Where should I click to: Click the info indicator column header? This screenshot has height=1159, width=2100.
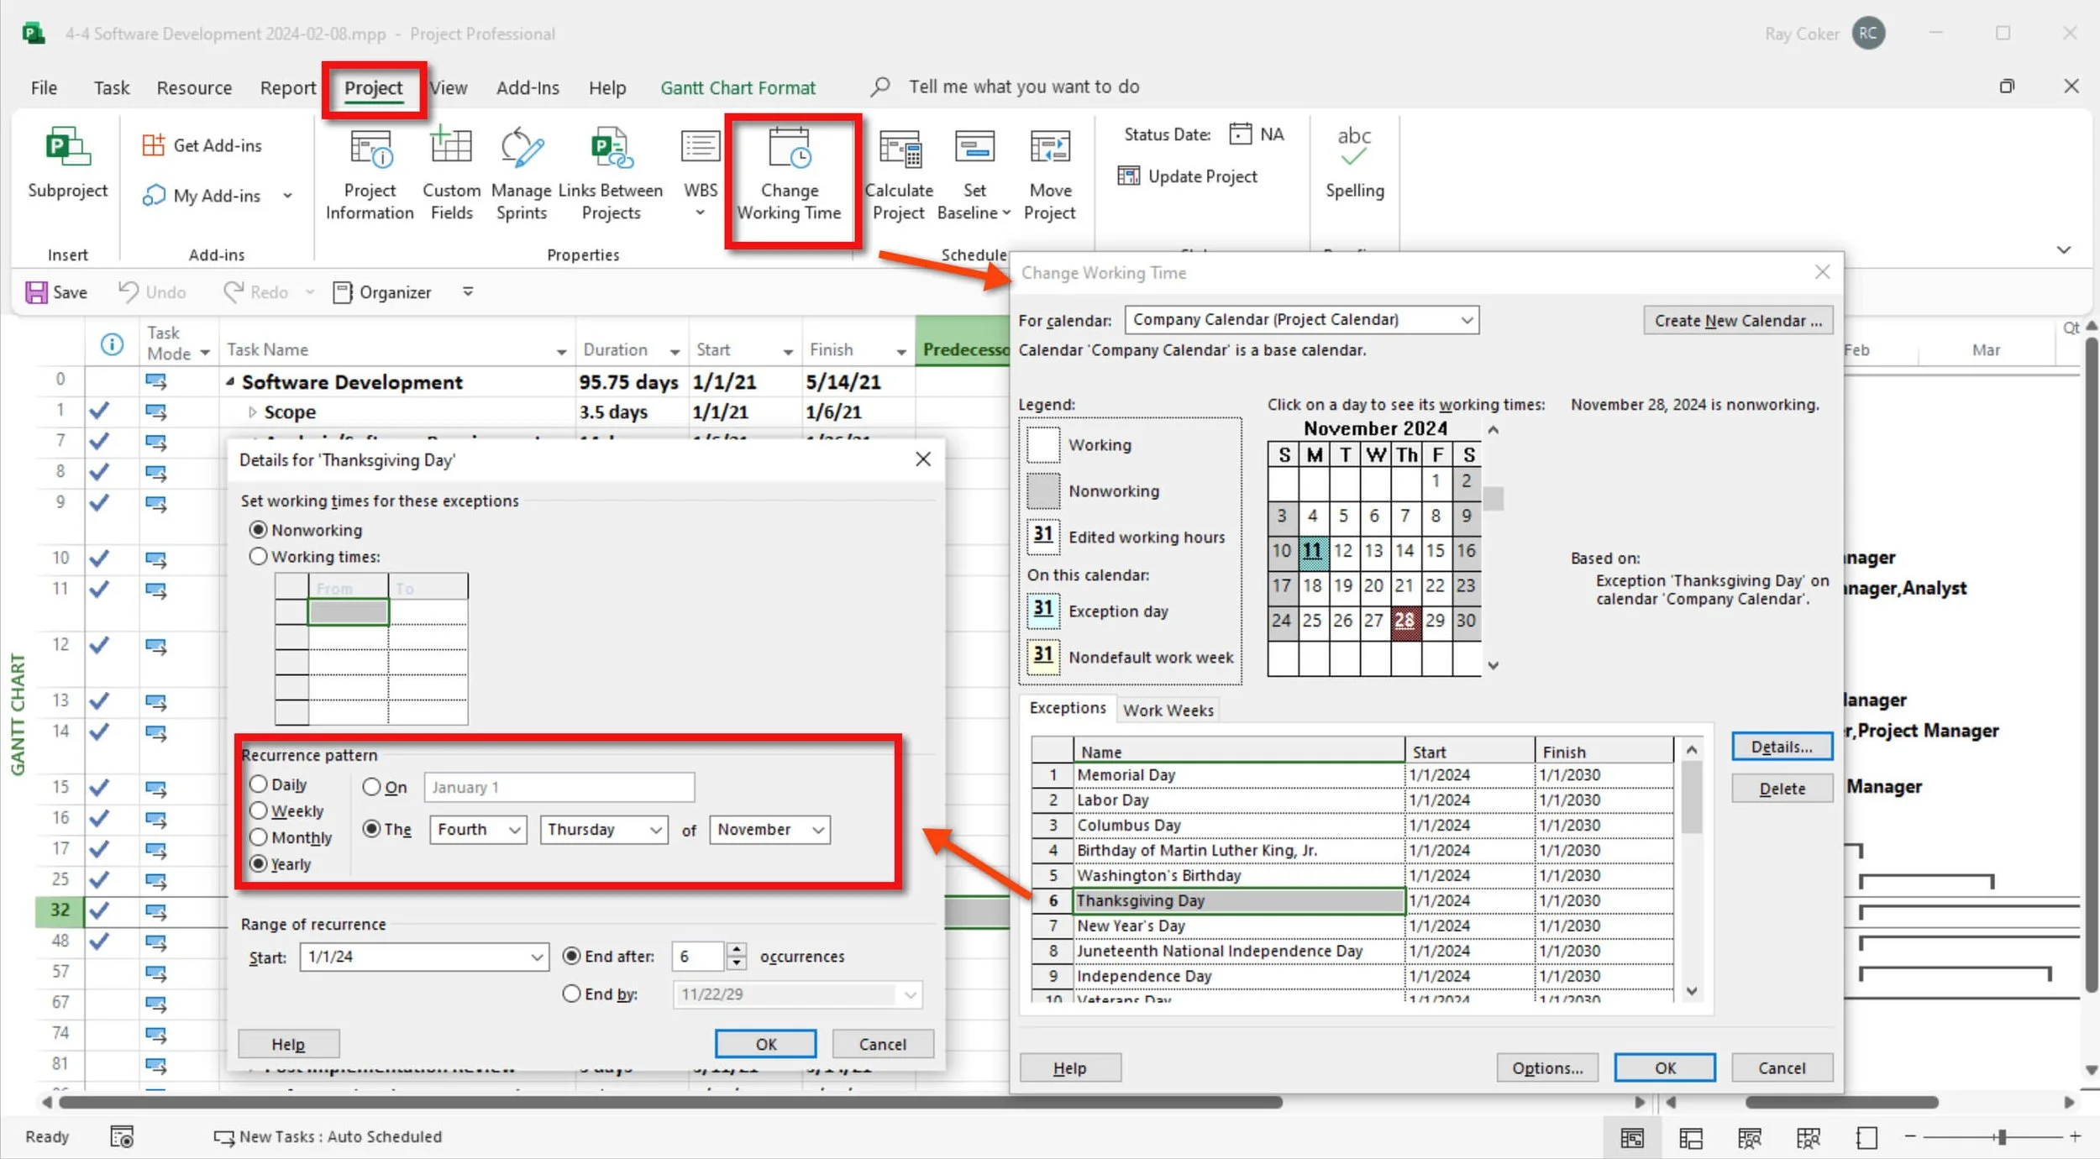pyautogui.click(x=112, y=344)
